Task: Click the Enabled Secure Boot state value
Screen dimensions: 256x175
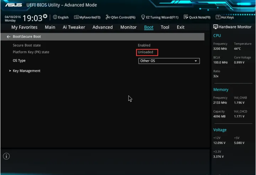Action: pos(144,45)
